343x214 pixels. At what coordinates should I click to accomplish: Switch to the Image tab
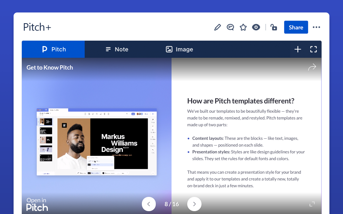pyautogui.click(x=179, y=49)
